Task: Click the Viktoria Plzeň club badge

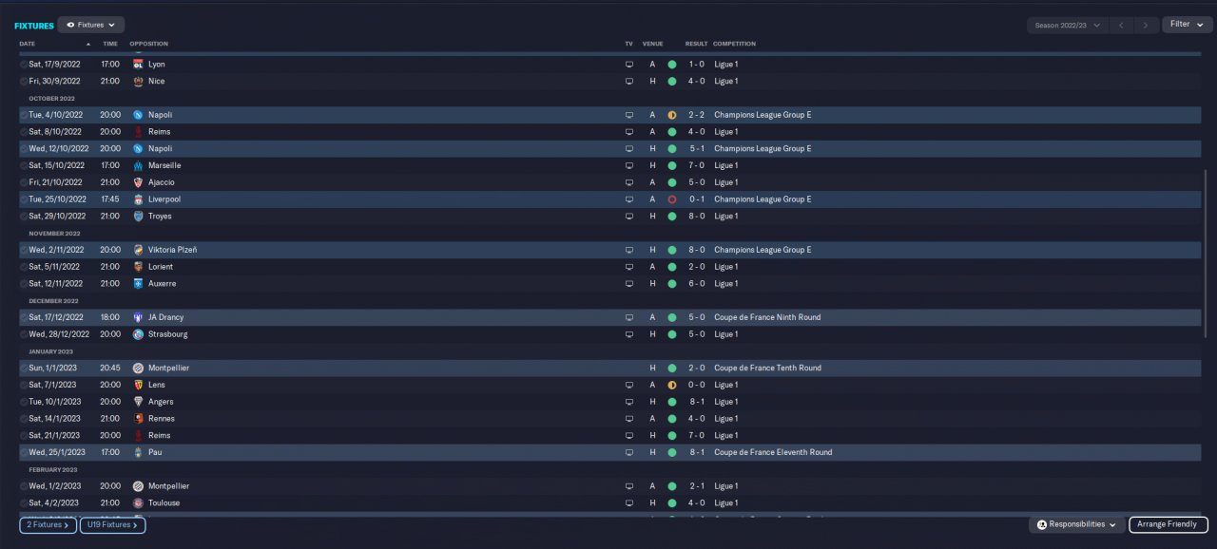Action: [x=139, y=250]
